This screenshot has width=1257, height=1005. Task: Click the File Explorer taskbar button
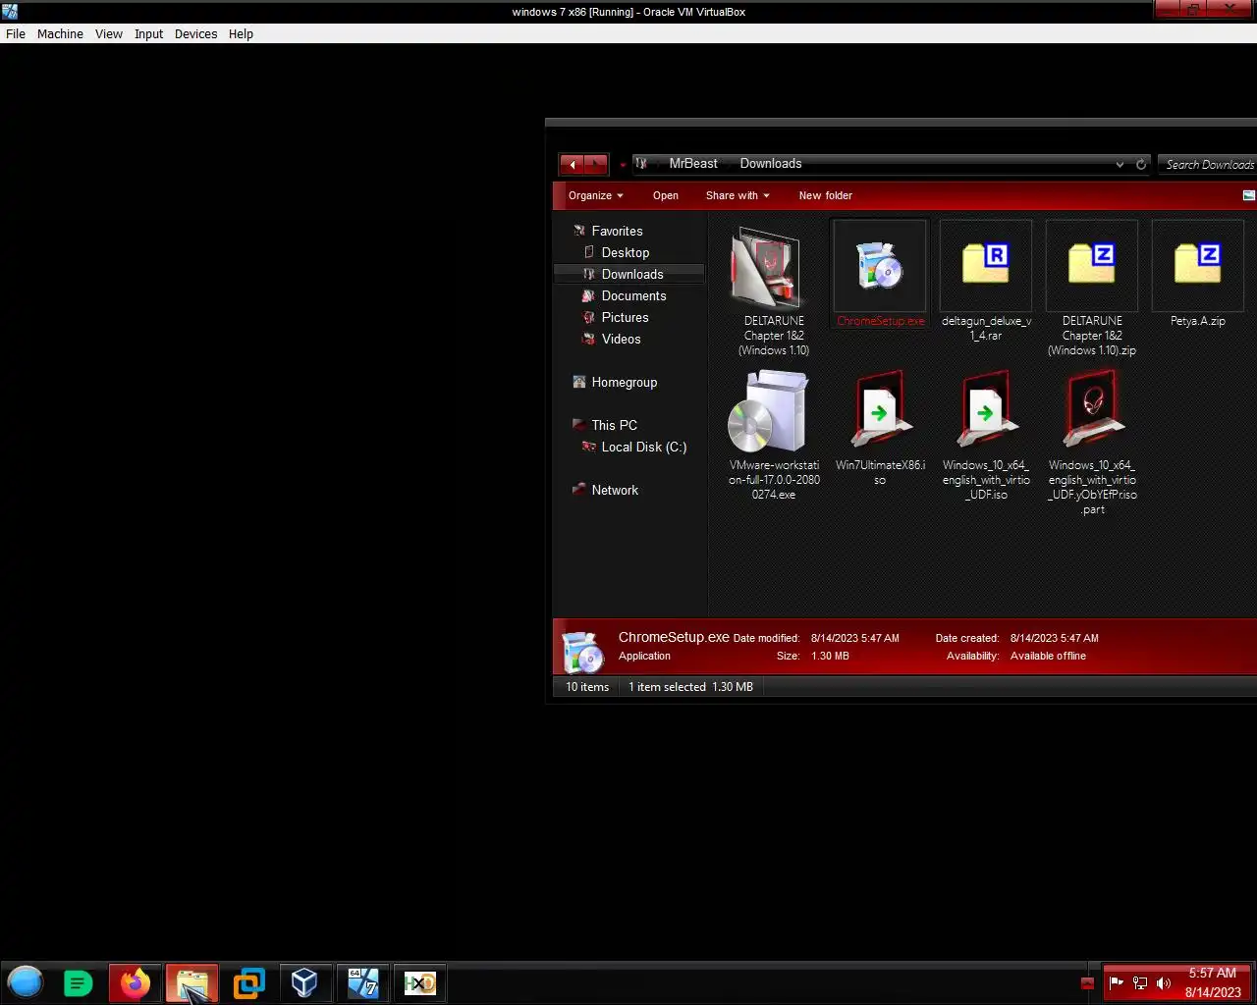pos(191,982)
